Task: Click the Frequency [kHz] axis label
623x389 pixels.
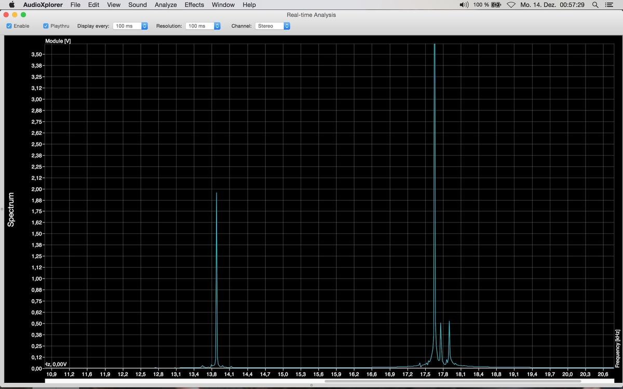Action: 617,348
